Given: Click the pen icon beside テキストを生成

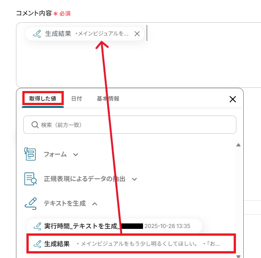Looking at the screenshot, I should 31,203.
